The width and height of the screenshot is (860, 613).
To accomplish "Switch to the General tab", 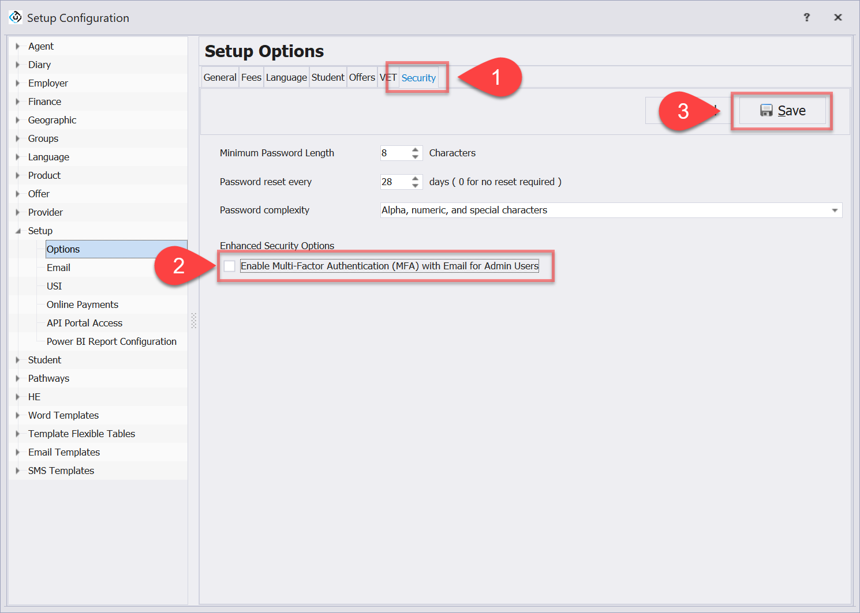I will [x=220, y=77].
